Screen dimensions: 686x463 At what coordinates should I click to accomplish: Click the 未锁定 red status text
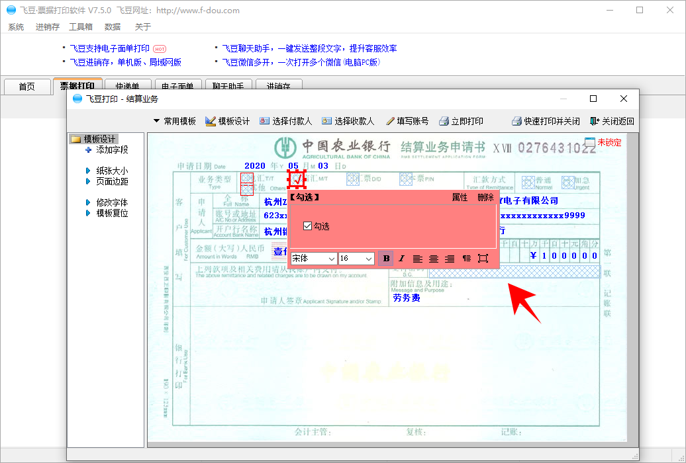610,142
